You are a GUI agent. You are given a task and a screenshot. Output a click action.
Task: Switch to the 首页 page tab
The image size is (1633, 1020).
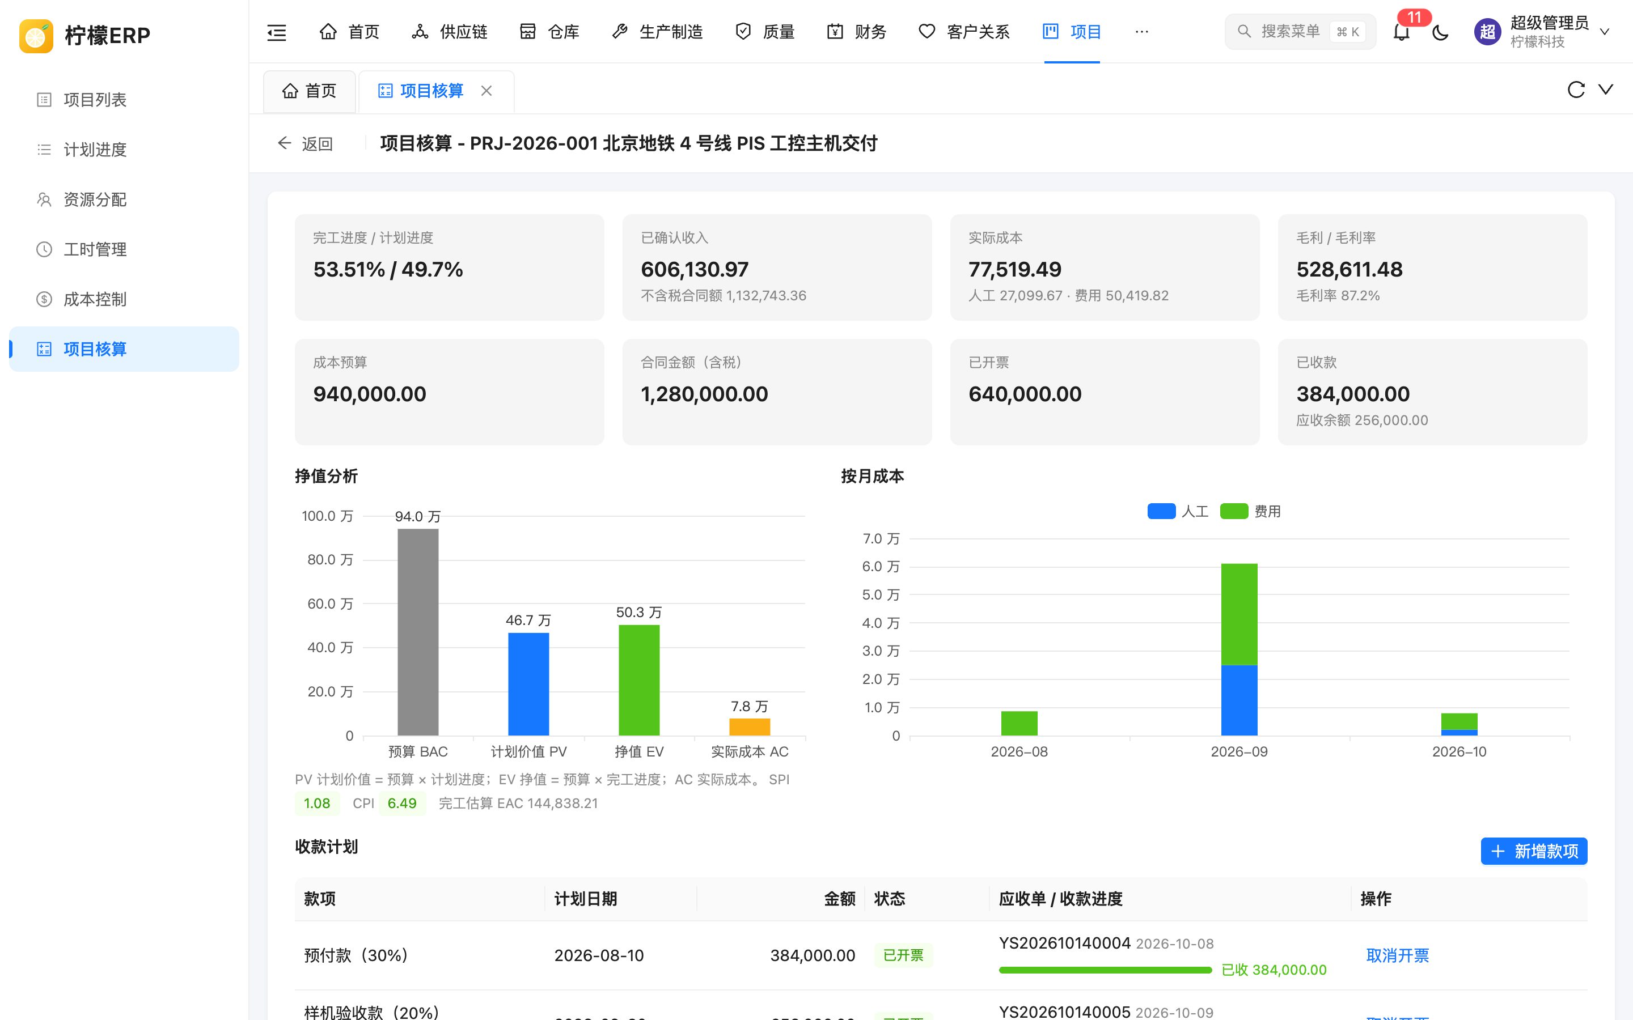coord(310,91)
